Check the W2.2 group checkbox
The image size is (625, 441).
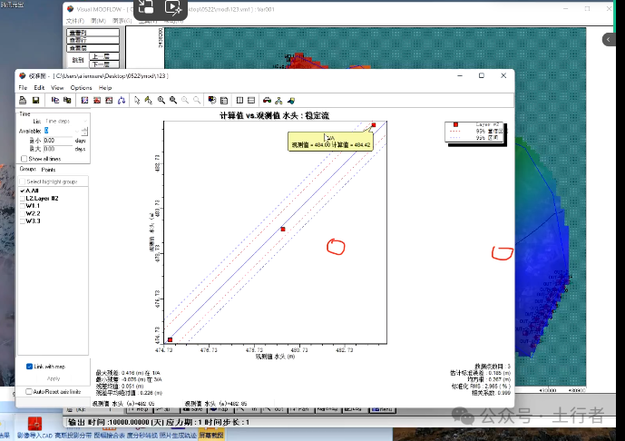(x=23, y=213)
